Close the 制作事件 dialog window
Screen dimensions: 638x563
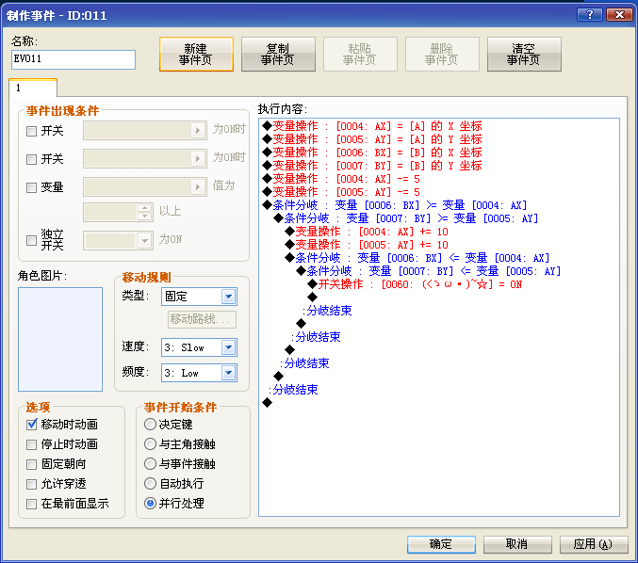pos(619,15)
